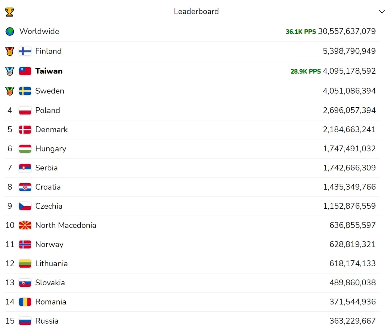This screenshot has width=386, height=329.
Task: Click the Norway score 628,819,321
Action: (x=352, y=244)
